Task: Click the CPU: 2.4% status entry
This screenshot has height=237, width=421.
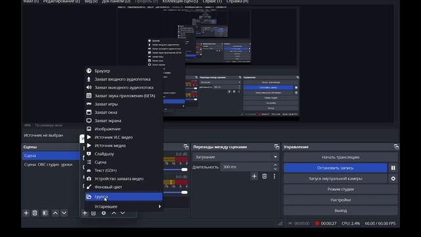Action: 351,223
